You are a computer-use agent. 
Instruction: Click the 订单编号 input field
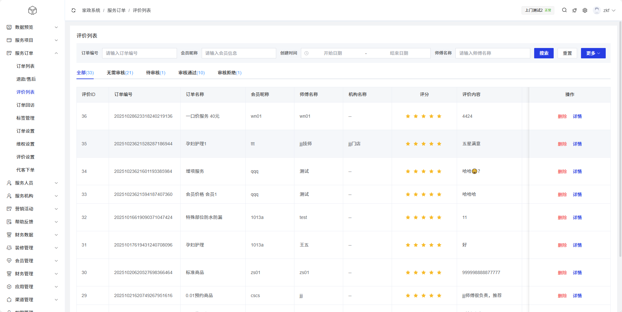click(139, 53)
